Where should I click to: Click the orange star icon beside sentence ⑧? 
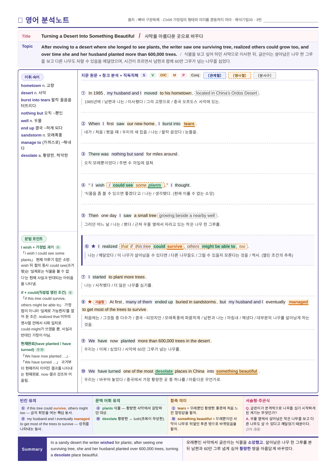tap(90, 302)
